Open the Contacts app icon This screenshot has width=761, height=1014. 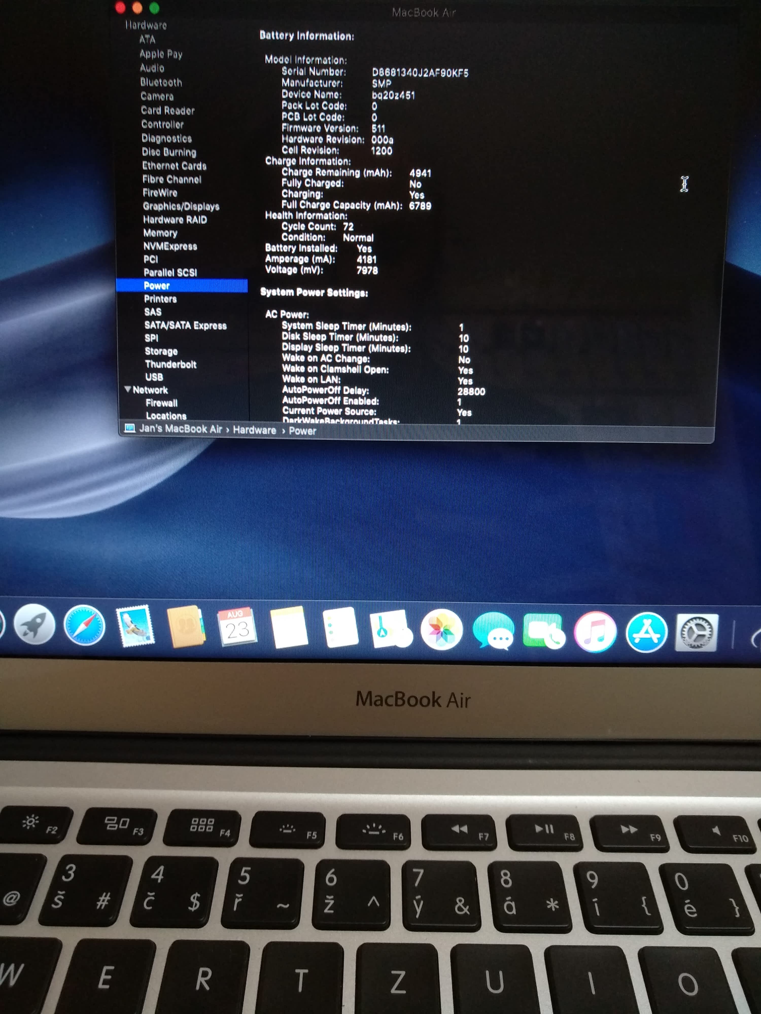click(x=185, y=627)
